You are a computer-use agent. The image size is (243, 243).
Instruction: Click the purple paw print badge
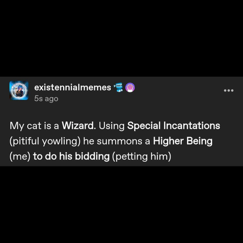click(130, 87)
